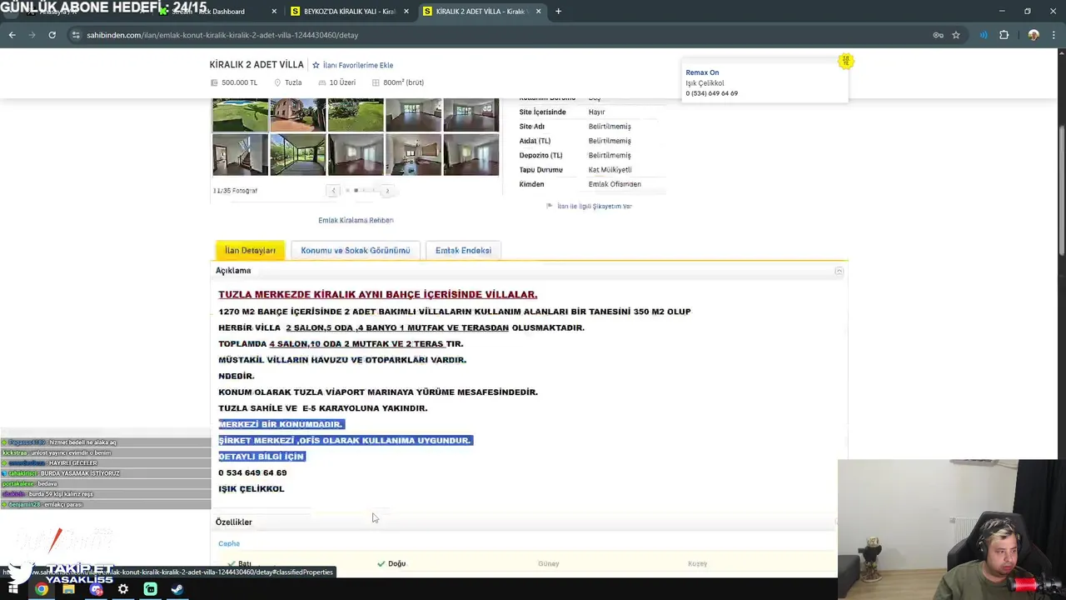Bookmark this page with the star icon
The height and width of the screenshot is (600, 1066).
[956, 35]
